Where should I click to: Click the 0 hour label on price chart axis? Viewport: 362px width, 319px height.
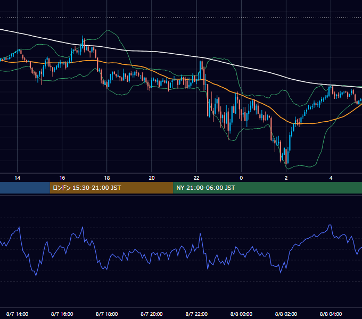[x=241, y=178]
